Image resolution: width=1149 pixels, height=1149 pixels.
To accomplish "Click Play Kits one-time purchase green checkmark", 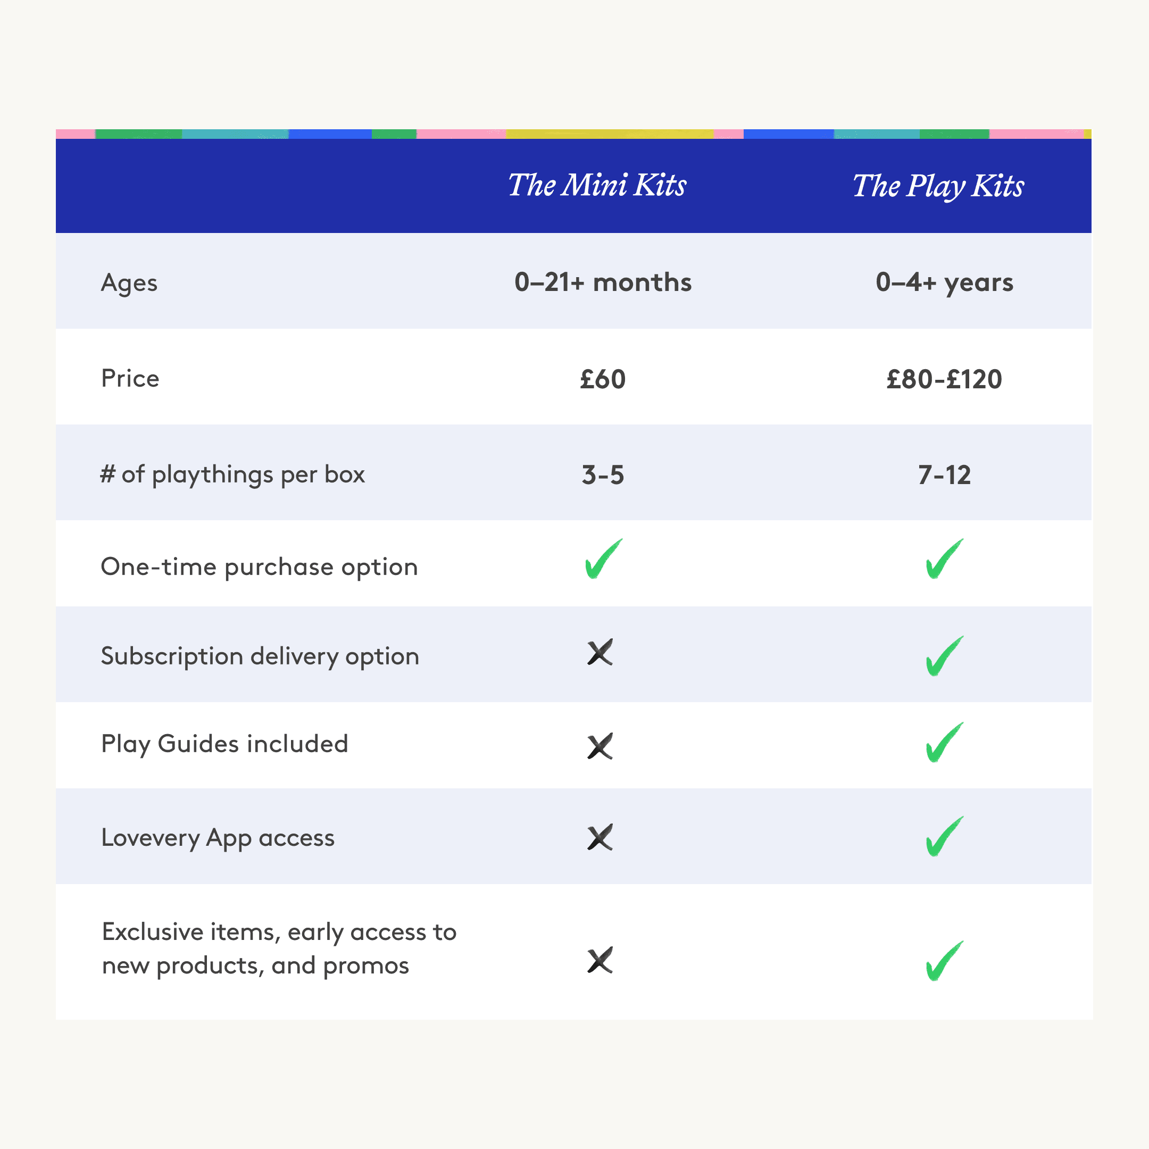I will click(944, 560).
